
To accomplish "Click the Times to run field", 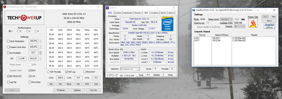I will 210,23.
